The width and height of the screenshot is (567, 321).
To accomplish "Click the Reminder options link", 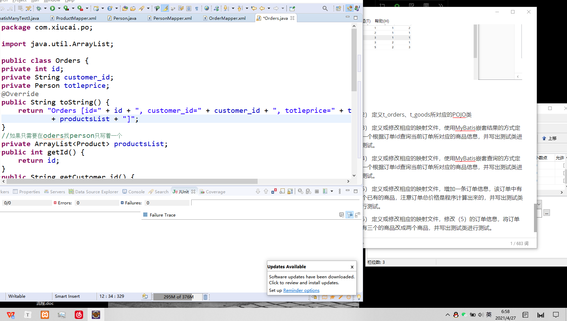I will 301,290.
